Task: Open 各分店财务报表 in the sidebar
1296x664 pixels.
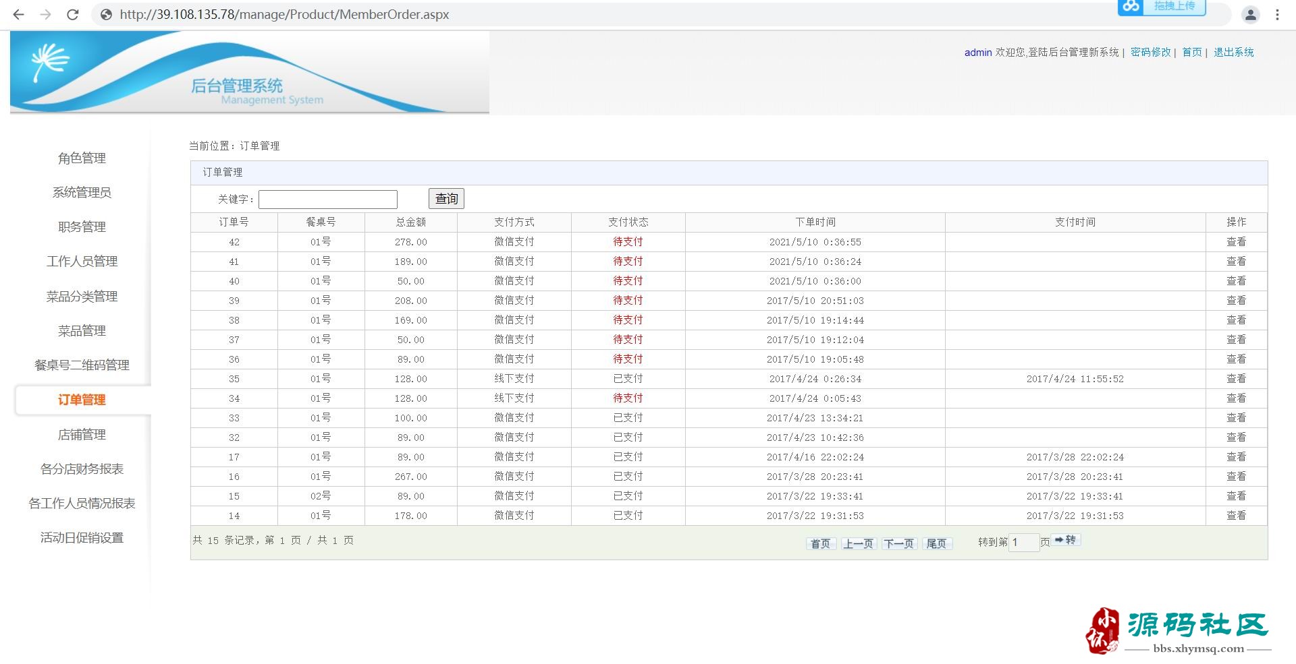Action: [x=82, y=469]
